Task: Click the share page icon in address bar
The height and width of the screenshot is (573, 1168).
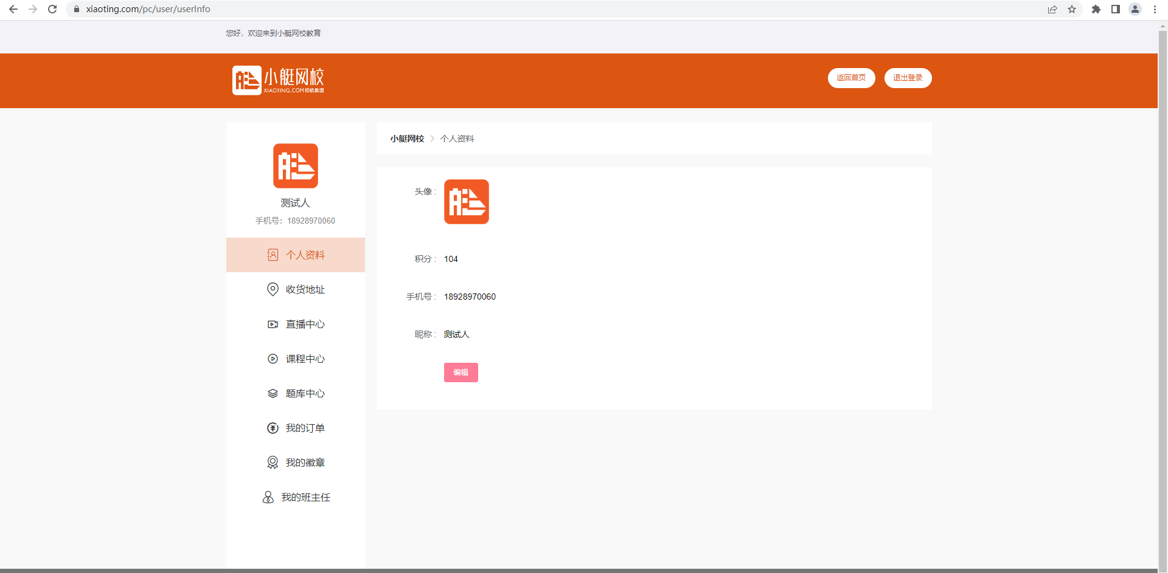Action: [1052, 9]
